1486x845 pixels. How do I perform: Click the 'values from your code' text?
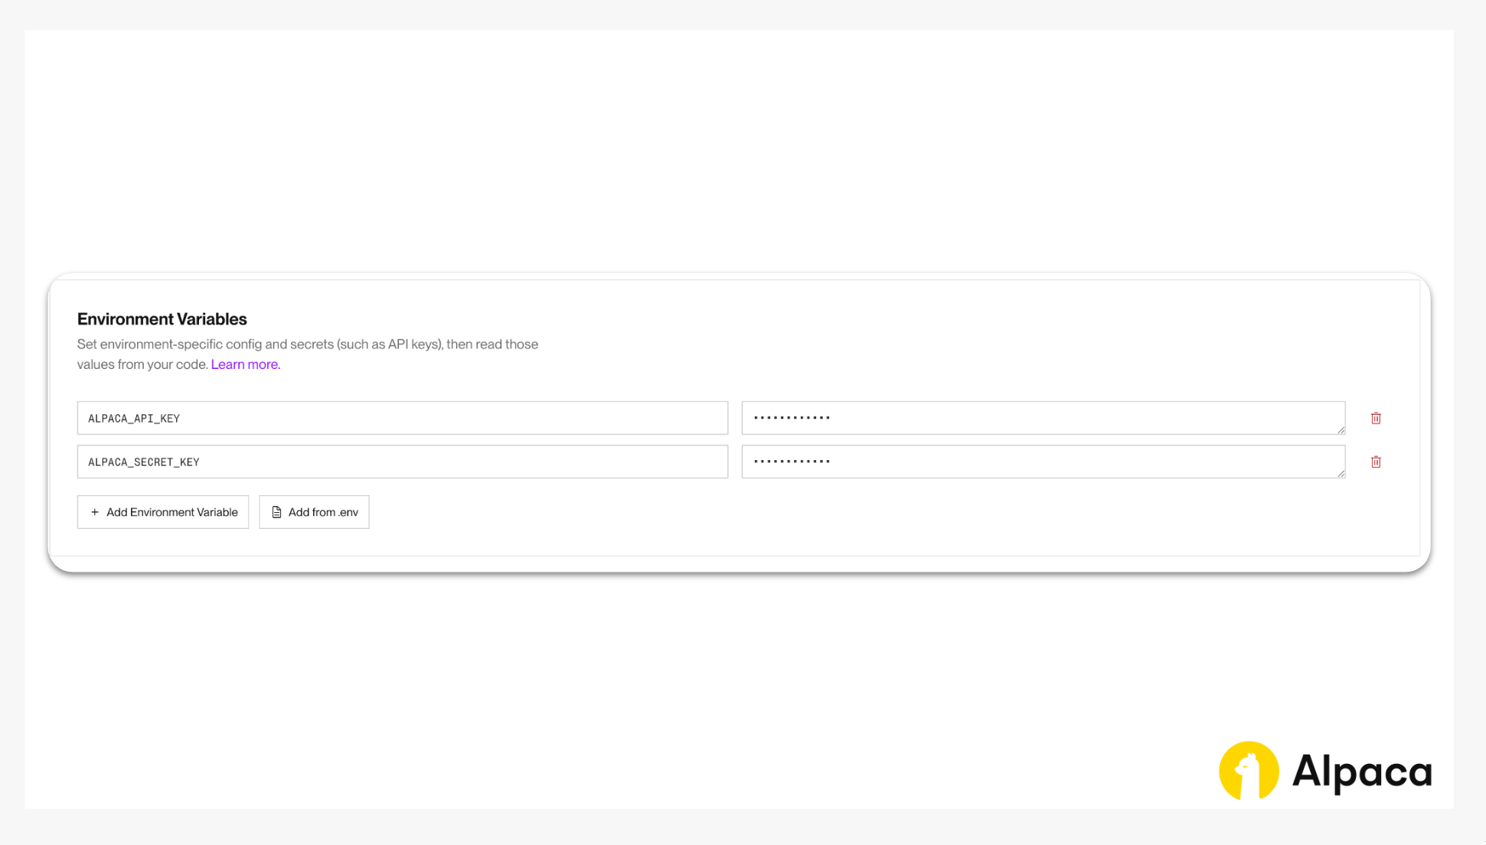click(x=142, y=364)
